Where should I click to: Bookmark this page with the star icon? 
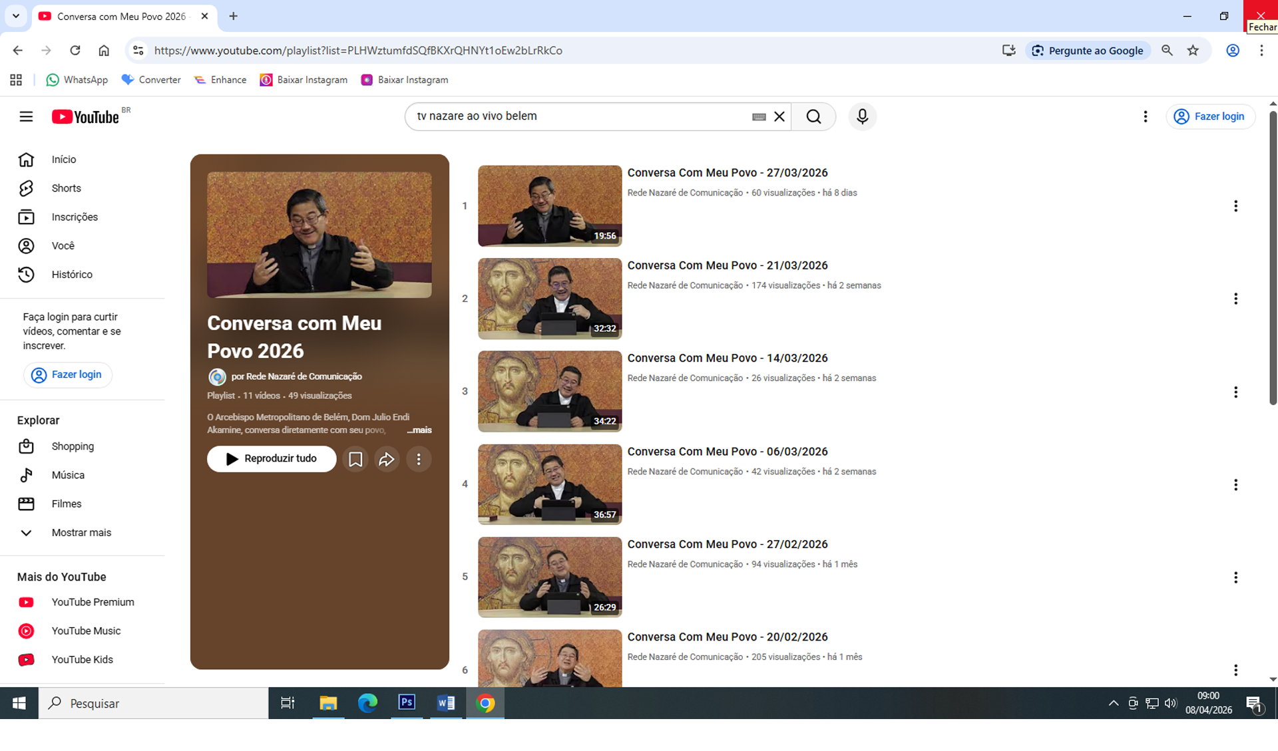1193,51
